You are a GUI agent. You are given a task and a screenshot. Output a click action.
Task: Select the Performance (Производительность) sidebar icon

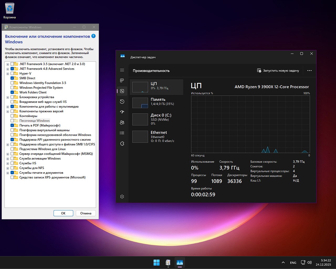tap(122, 91)
